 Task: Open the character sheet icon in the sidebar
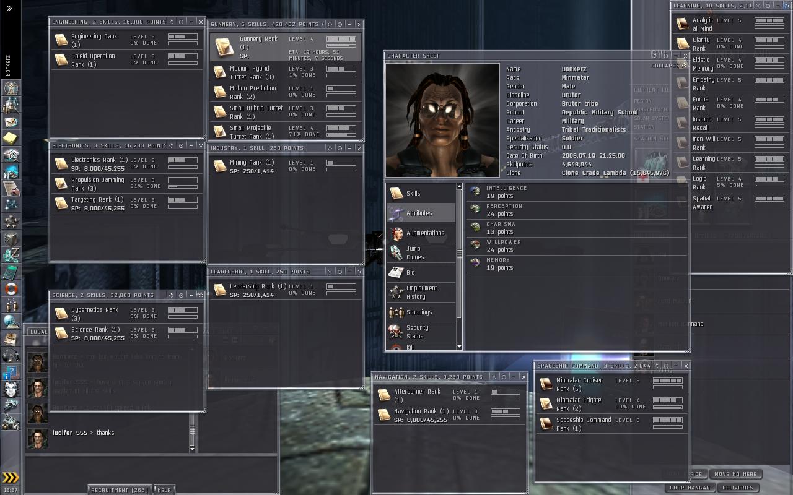click(x=11, y=88)
